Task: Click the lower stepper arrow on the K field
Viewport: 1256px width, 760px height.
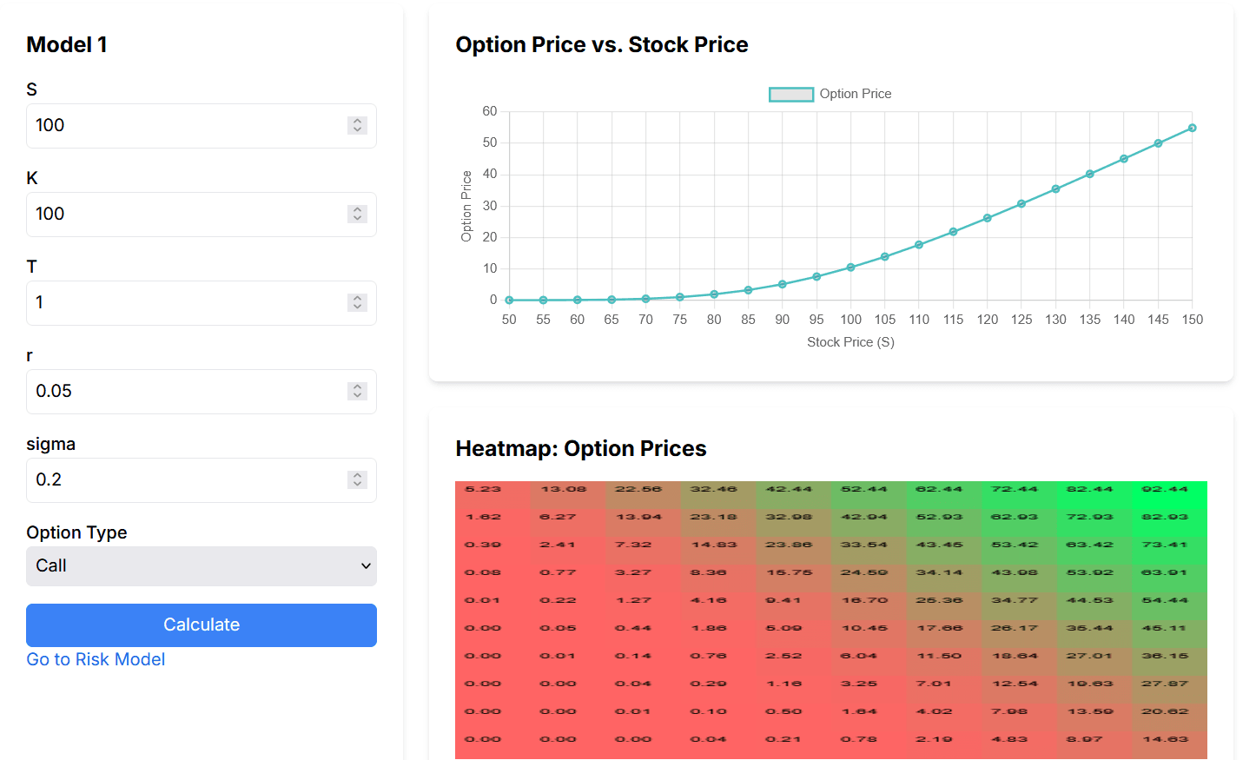Action: point(357,219)
